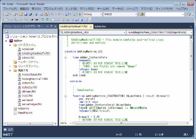
Task: Click the Cut scissors icon
Action: [36, 14]
